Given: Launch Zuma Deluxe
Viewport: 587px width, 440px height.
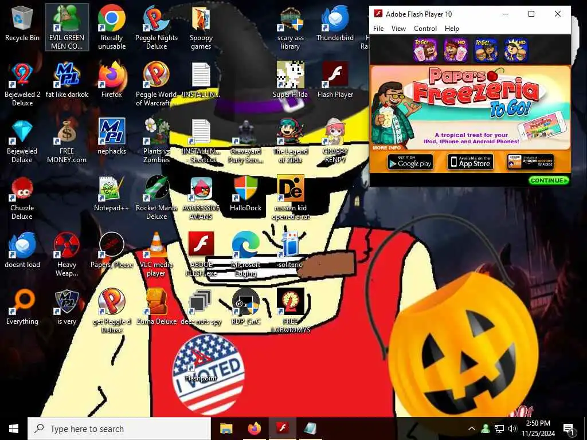Looking at the screenshot, I should [156, 308].
